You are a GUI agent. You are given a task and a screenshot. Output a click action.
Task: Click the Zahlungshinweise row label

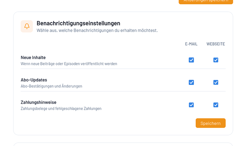coord(39,102)
